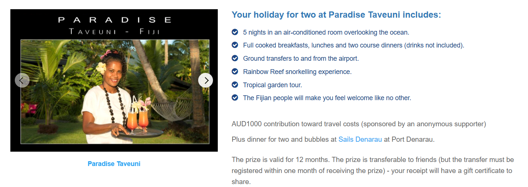Click the Taveuni - Fiji subtitle in banner
This screenshot has width=528, height=187.
point(115,32)
